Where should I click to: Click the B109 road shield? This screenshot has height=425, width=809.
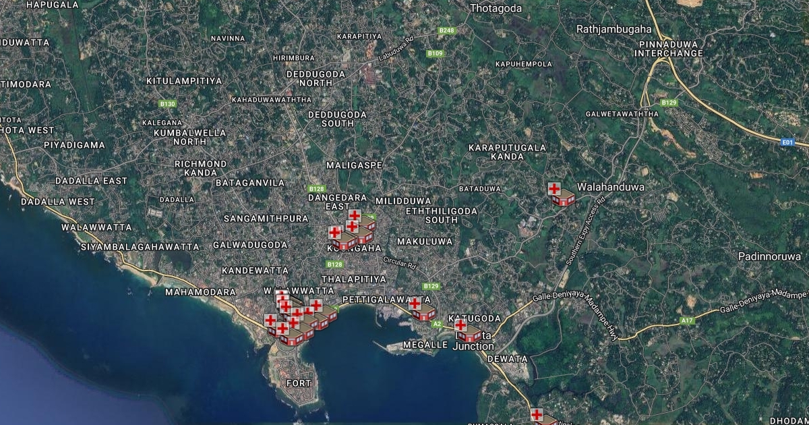[435, 53]
